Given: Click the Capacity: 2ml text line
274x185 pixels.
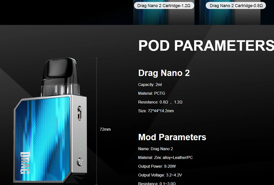Looking at the screenshot, I should (150, 85).
